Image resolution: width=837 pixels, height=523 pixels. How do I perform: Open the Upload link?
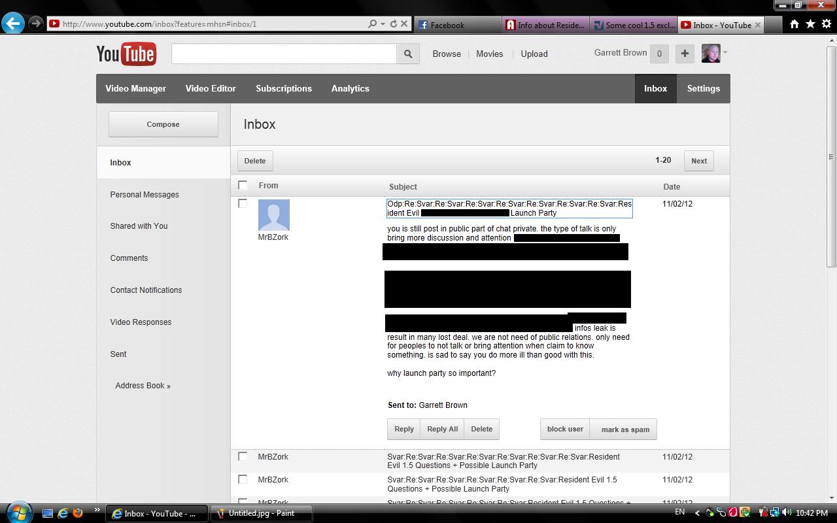click(534, 54)
